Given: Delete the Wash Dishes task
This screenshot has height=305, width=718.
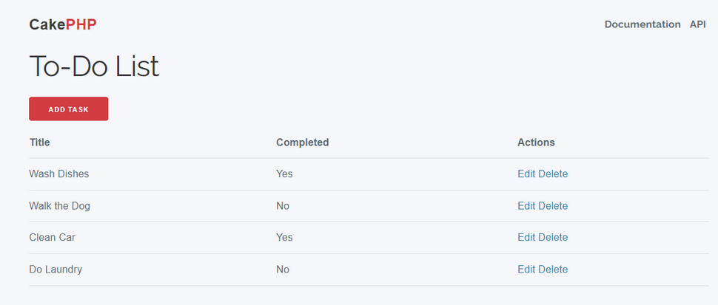Looking at the screenshot, I should (553, 174).
